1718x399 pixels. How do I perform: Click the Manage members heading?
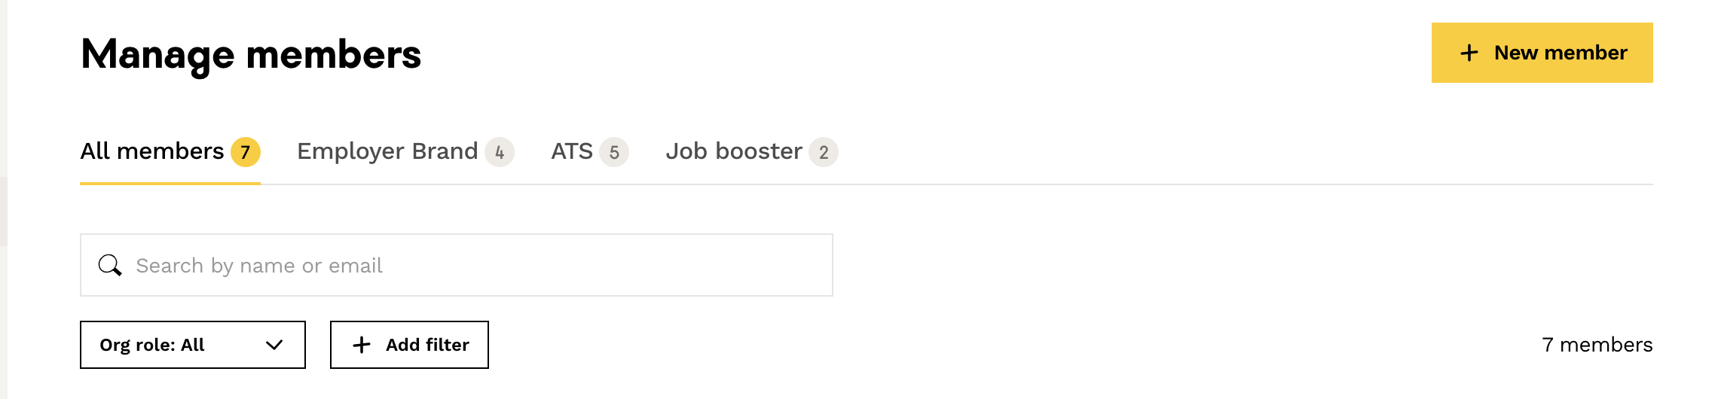pyautogui.click(x=251, y=55)
